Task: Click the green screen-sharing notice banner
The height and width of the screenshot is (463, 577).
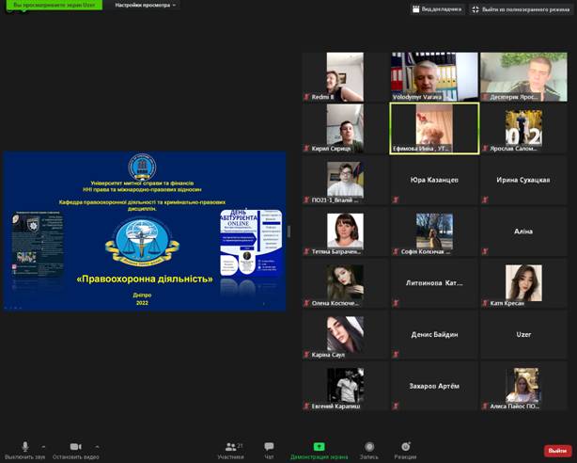Action: [55, 5]
